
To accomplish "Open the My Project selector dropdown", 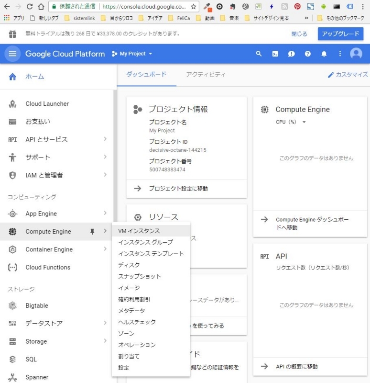I will click(132, 54).
